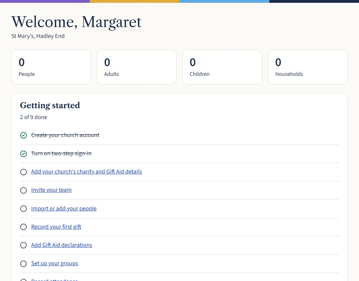Follow the Import or add your people link
Viewport: 359px width, 281px height.
coord(64,208)
